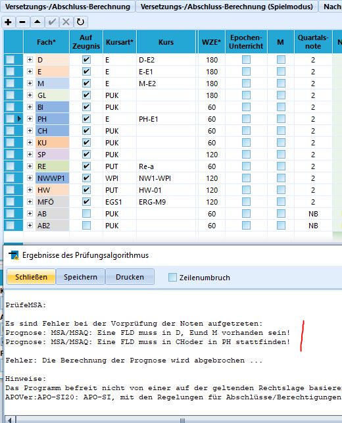Click the Kurs cell ERG-M9

[x=166, y=202]
